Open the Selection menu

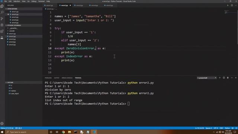tap(17, 1)
